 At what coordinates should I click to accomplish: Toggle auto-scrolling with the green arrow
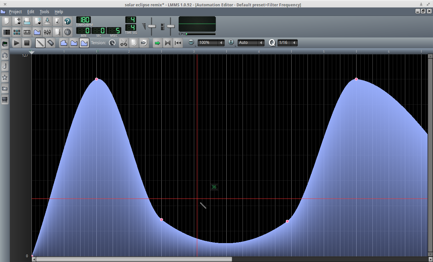[157, 43]
